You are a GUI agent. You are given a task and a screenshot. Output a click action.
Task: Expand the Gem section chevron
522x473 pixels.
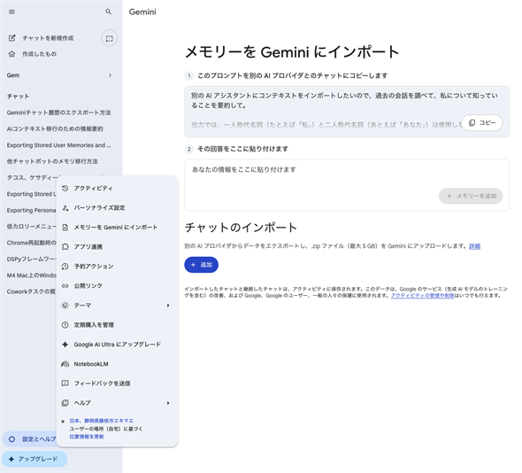pyautogui.click(x=110, y=75)
